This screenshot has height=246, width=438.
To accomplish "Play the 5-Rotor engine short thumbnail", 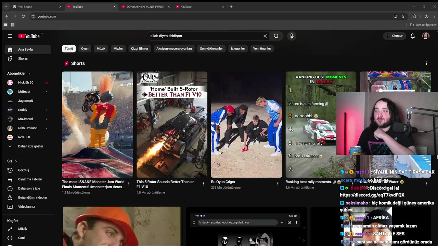I will tap(172, 124).
